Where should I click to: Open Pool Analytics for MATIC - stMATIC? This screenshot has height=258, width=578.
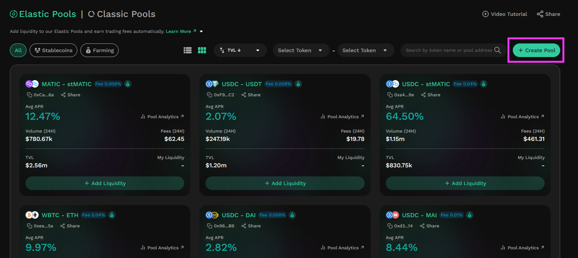coord(162,117)
